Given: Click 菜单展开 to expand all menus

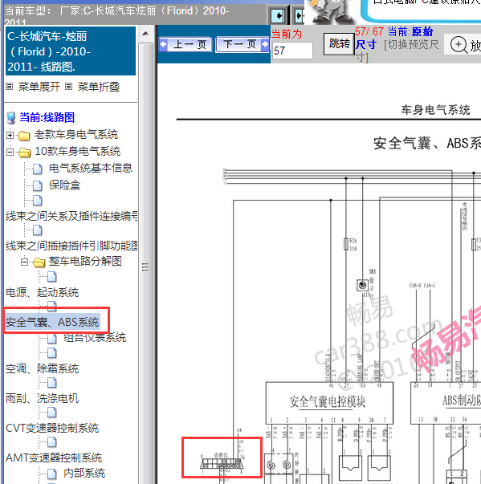Looking at the screenshot, I should point(39,87).
